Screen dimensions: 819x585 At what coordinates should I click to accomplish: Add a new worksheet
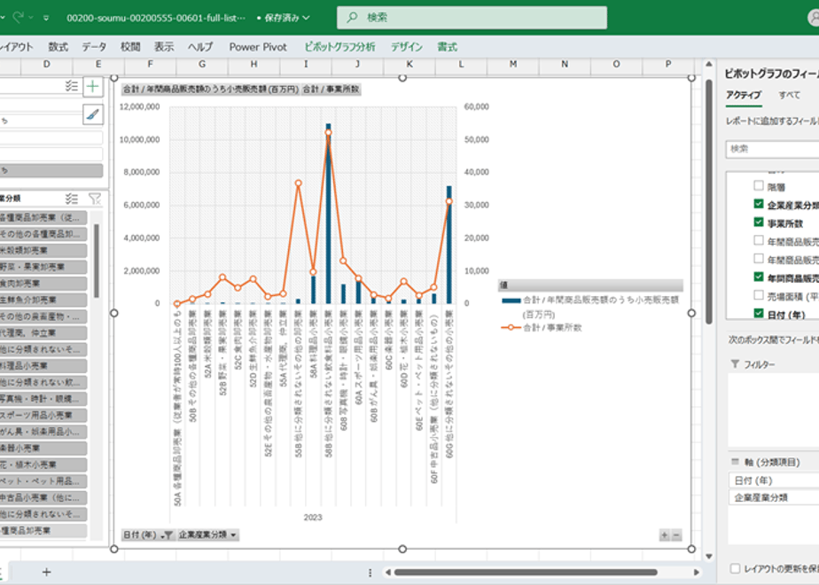click(x=46, y=573)
